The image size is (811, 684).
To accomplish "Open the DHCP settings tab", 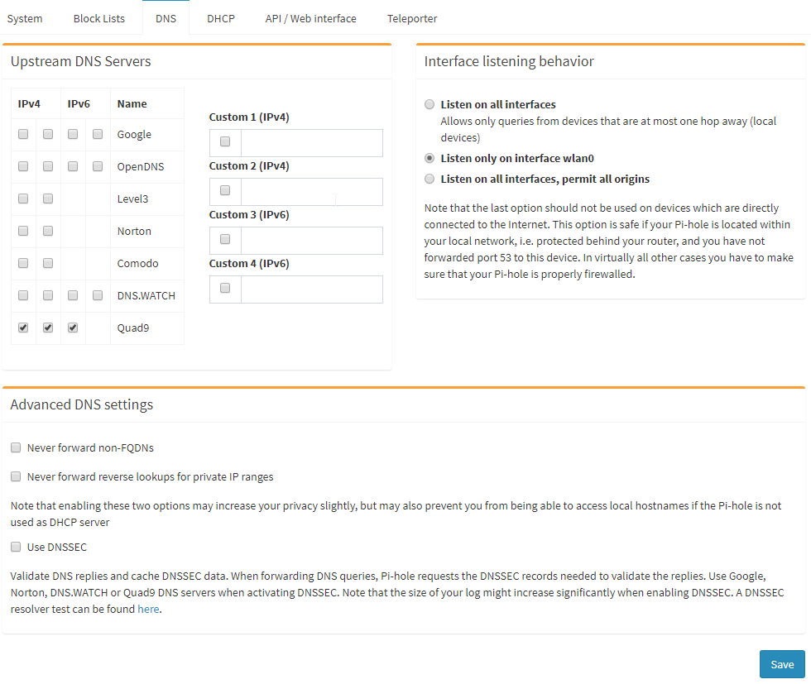I will click(x=221, y=19).
